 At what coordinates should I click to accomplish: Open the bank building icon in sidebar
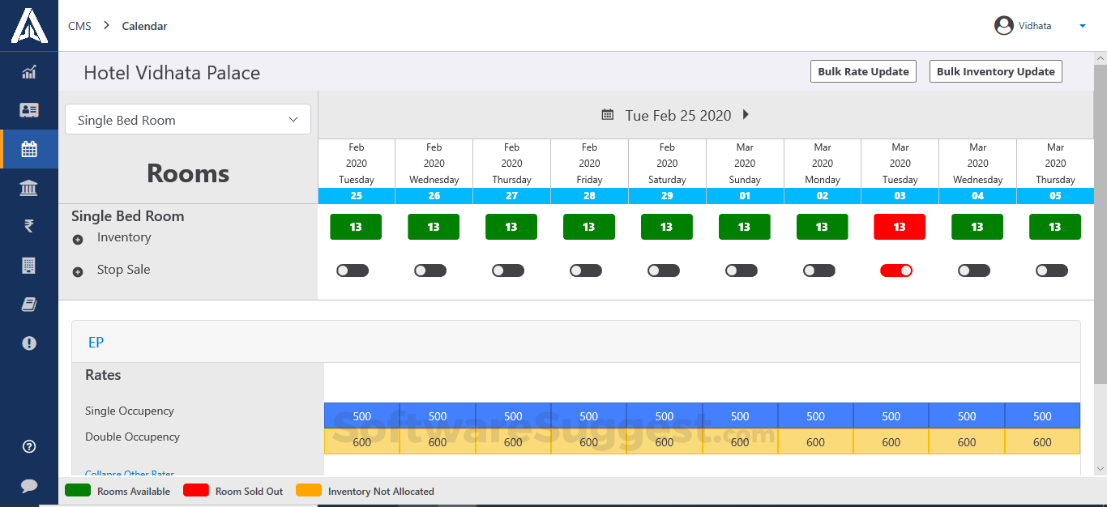click(x=29, y=189)
